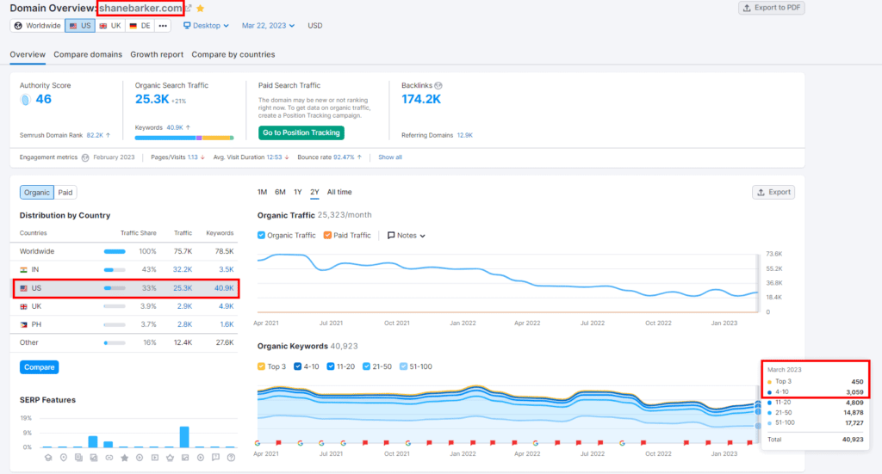Image resolution: width=882 pixels, height=474 pixels.
Task: Switch to the Compare by countries tab
Action: (x=233, y=54)
